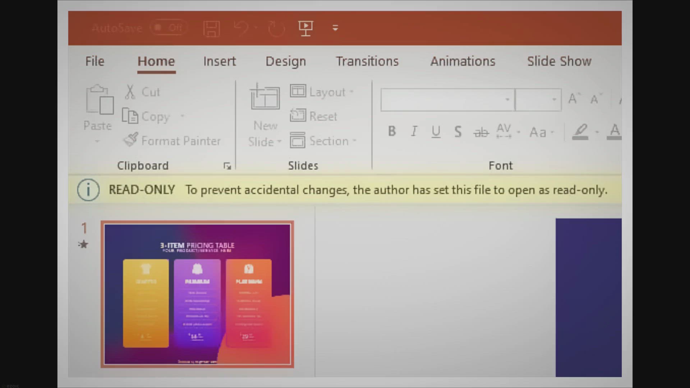Toggle the AutoSave switch
The image size is (690, 388).
[169, 28]
